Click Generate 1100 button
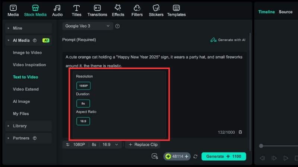The height and width of the screenshot is (167, 298). click(224, 156)
